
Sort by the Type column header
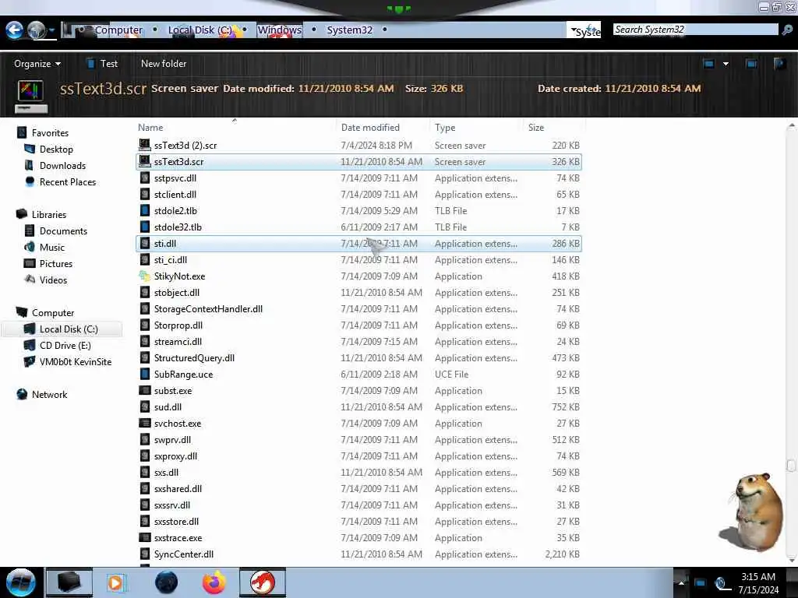click(x=445, y=128)
